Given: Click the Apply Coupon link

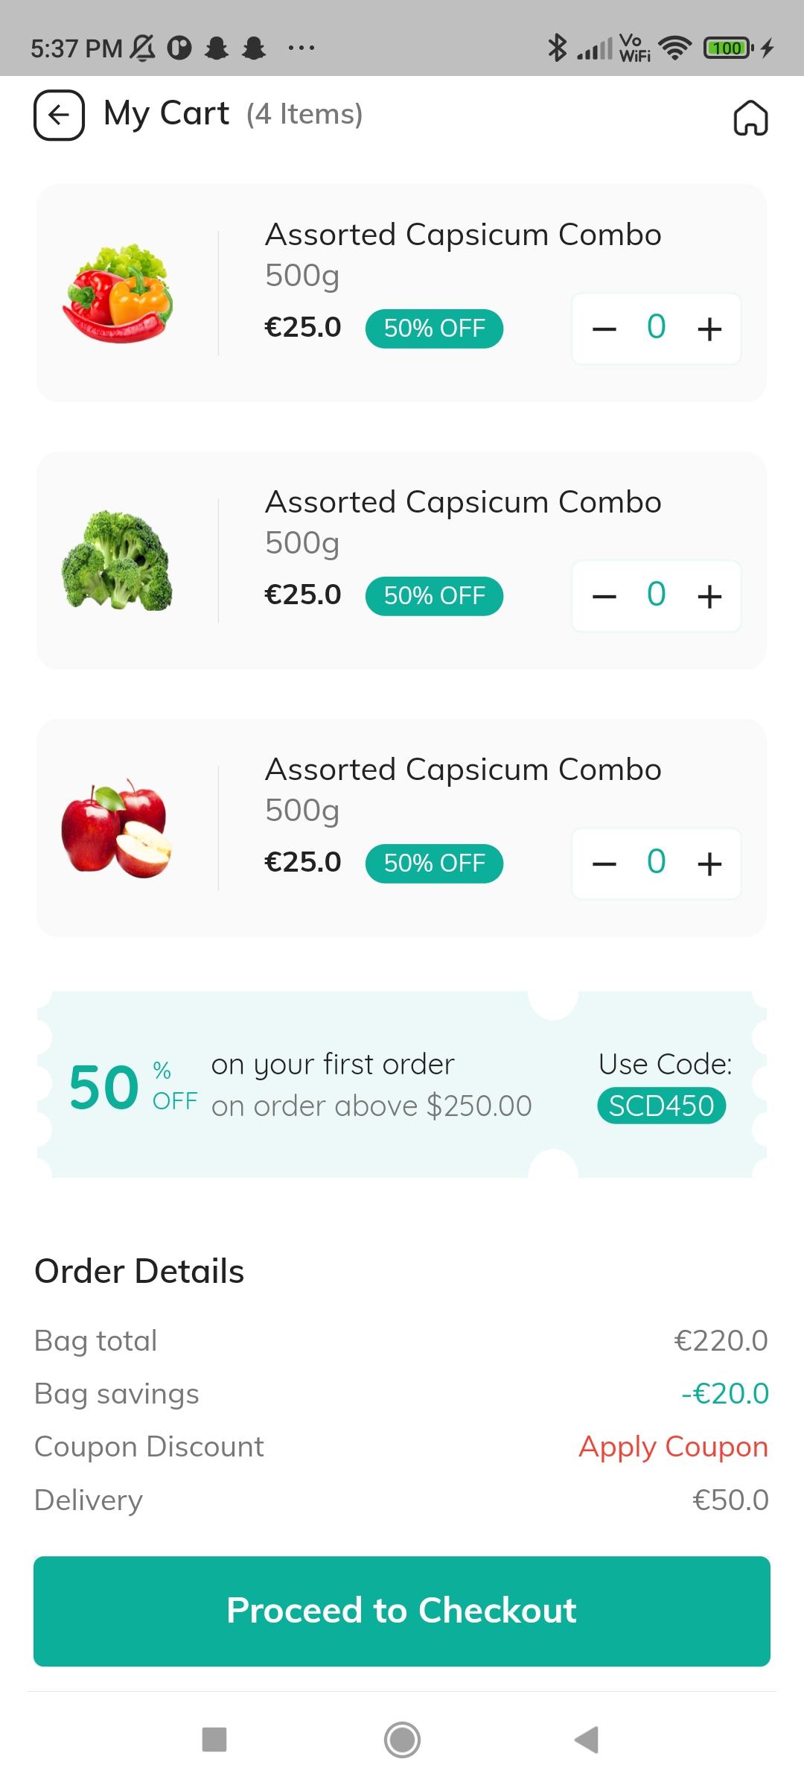Looking at the screenshot, I should tap(673, 1446).
